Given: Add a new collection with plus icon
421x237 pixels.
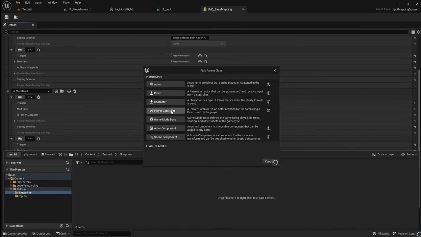Looking at the screenshot, I should (x=62, y=226).
